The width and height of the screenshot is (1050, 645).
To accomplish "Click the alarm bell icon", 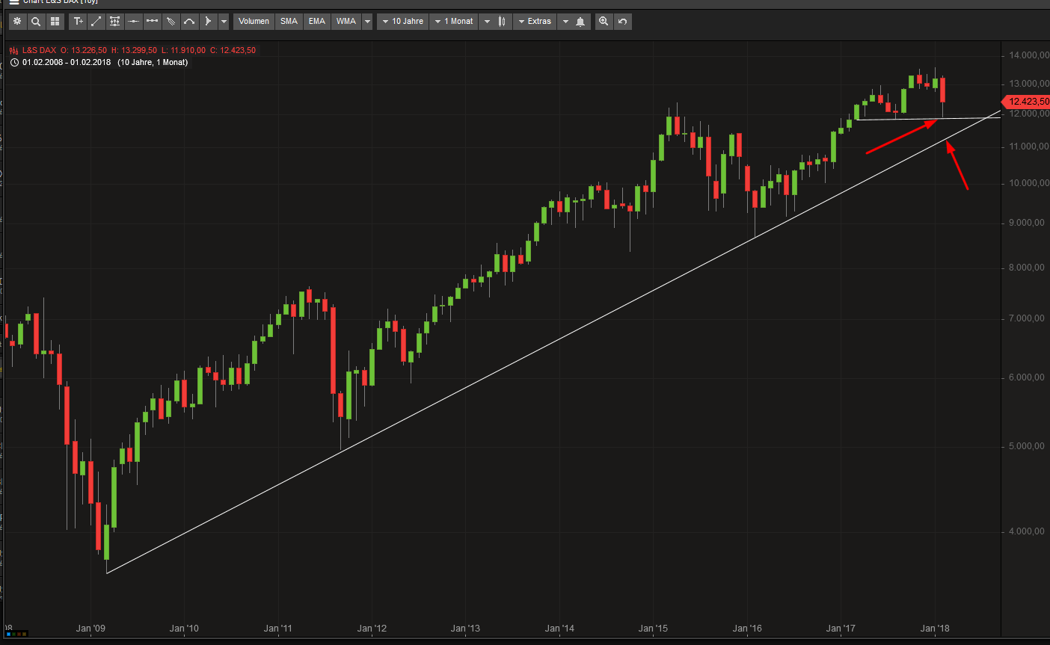I will [580, 22].
